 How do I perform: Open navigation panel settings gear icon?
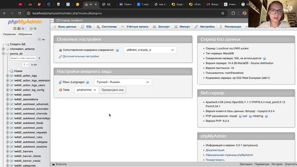click(31, 28)
